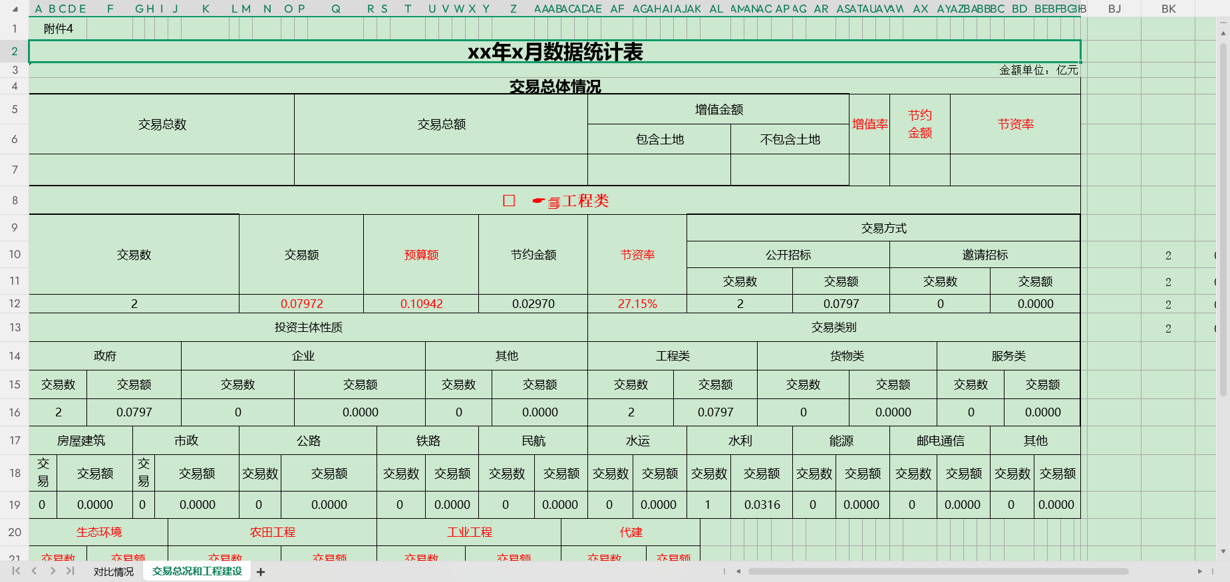
Task: Select column AR header
Action: [x=822, y=9]
